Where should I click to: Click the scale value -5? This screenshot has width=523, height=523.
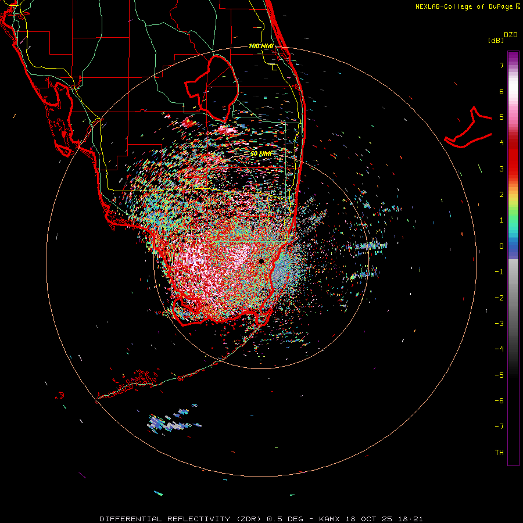pos(499,375)
